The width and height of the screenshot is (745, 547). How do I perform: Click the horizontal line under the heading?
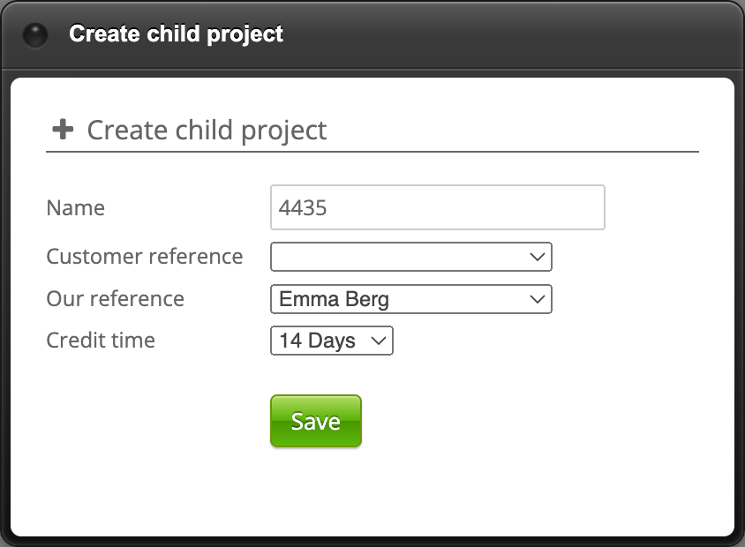372,152
